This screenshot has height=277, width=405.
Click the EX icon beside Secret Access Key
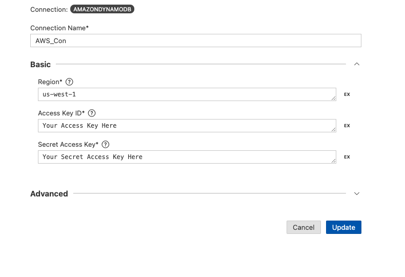coord(347,157)
